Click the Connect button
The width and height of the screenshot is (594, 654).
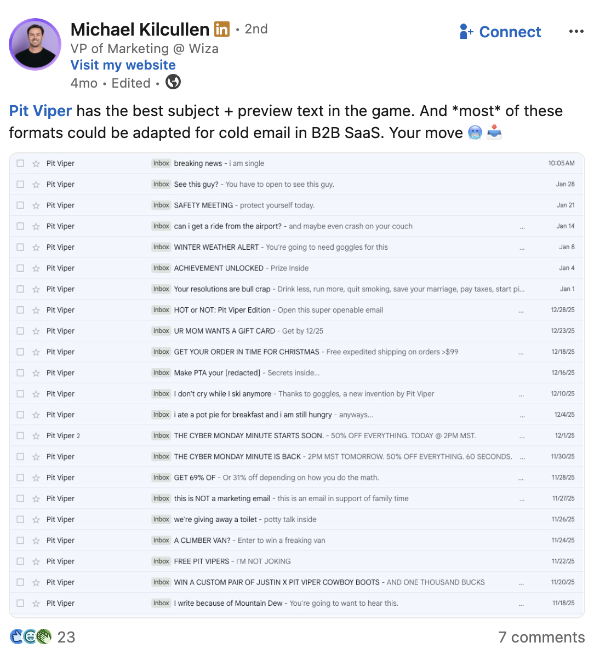point(500,32)
